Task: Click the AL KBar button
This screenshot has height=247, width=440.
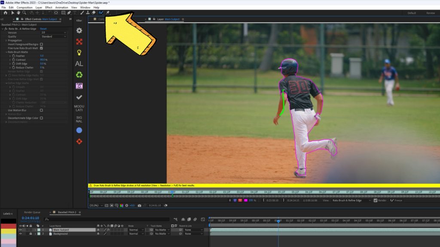Action: click(79, 64)
